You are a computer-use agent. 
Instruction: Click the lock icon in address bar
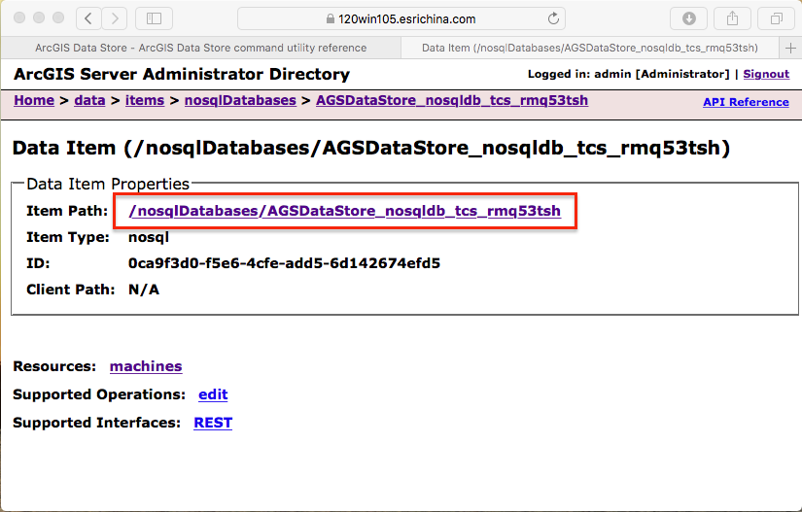click(x=330, y=18)
